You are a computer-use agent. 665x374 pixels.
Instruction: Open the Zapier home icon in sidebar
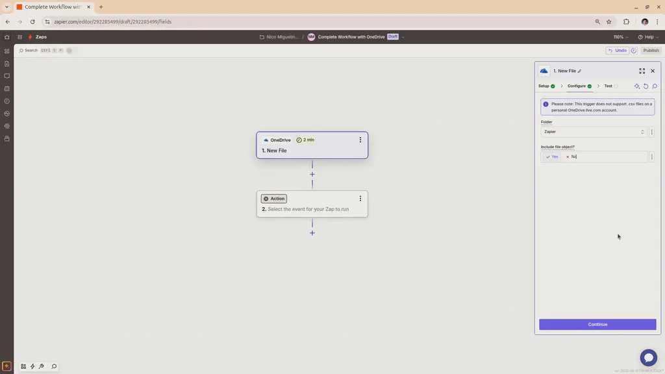tap(6, 37)
